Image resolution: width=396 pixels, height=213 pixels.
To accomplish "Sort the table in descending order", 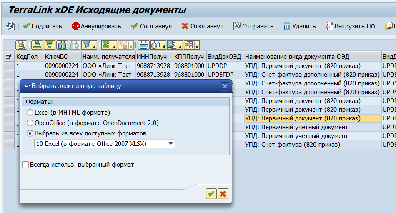I will [50, 45].
